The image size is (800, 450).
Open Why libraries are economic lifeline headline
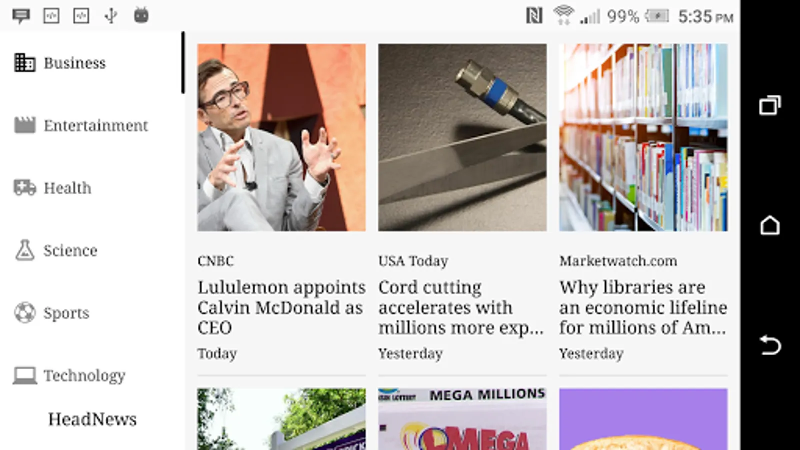pyautogui.click(x=643, y=307)
